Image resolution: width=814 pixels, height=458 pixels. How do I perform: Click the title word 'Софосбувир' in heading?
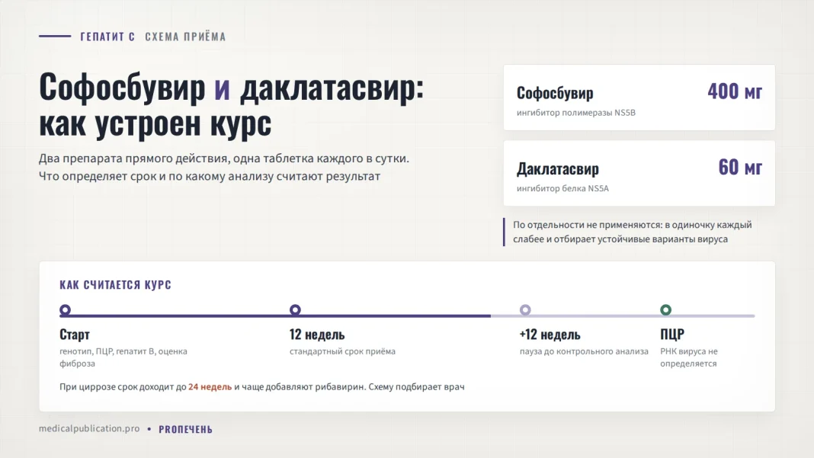pos(123,87)
